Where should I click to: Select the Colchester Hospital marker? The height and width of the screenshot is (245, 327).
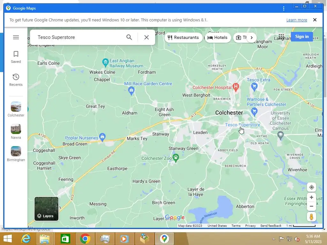tap(236, 87)
